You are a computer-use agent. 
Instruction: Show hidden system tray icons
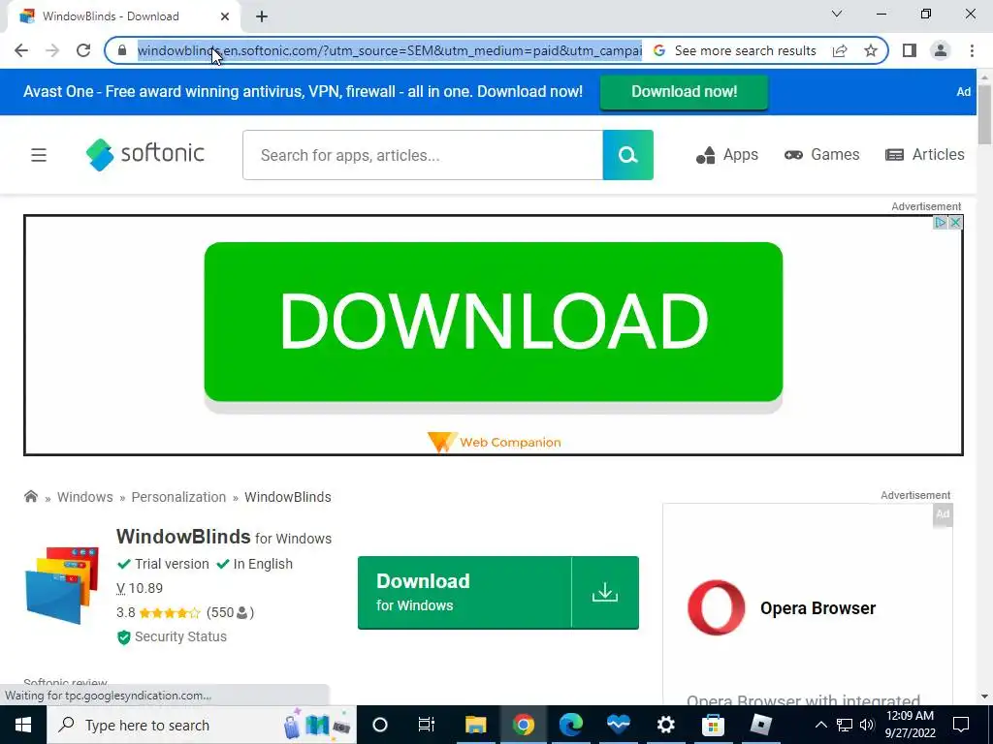tap(820, 725)
